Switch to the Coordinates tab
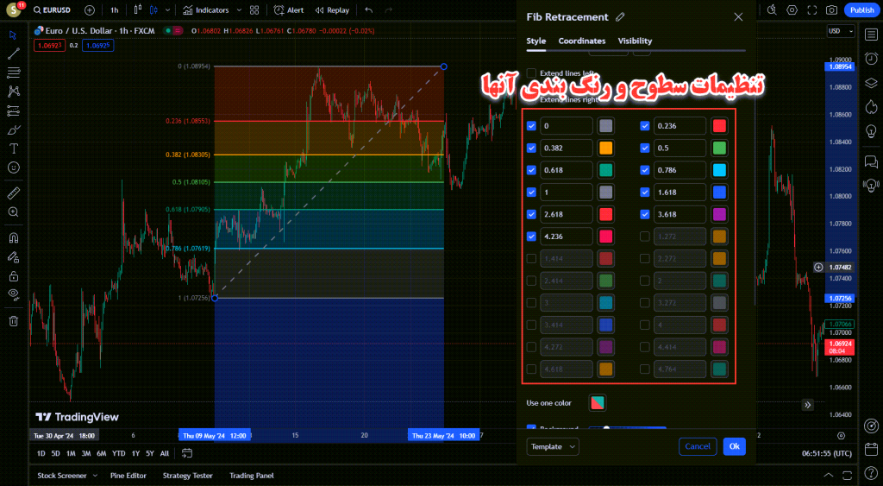The image size is (883, 486). (582, 41)
